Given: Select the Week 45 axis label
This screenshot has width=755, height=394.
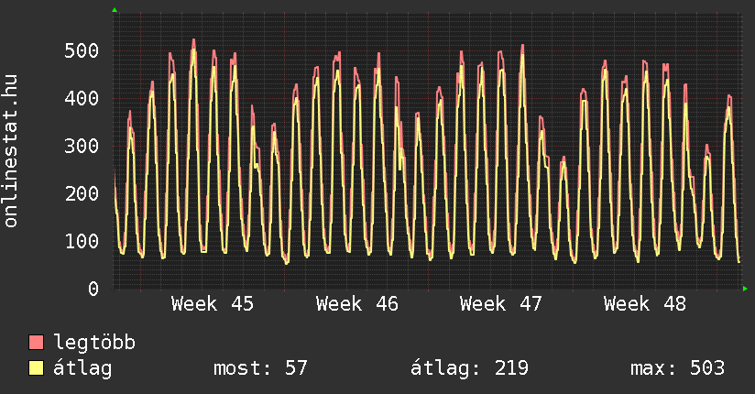Looking at the screenshot, I should (213, 304).
